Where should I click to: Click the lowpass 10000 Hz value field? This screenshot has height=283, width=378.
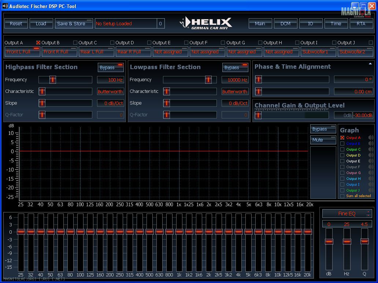coord(235,80)
